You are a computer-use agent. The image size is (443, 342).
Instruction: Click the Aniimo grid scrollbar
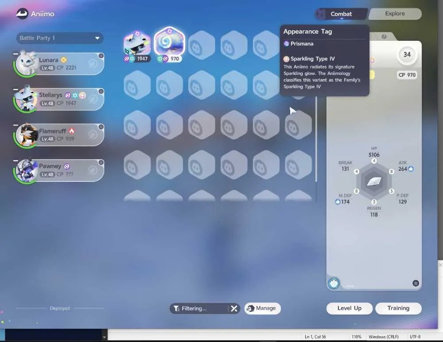point(316,139)
